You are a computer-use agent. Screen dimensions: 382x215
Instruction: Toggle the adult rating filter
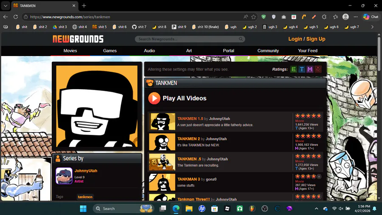pos(318,69)
